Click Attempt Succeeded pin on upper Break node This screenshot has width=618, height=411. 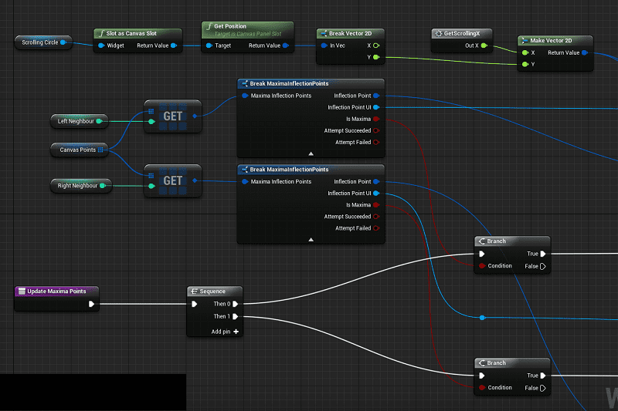click(376, 130)
